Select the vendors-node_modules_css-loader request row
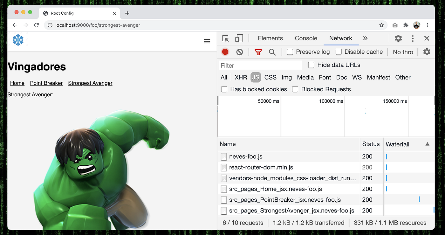Image resolution: width=445 pixels, height=235 pixels. click(326, 178)
